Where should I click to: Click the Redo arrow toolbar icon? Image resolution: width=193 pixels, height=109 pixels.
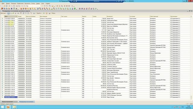[x=24, y=6]
